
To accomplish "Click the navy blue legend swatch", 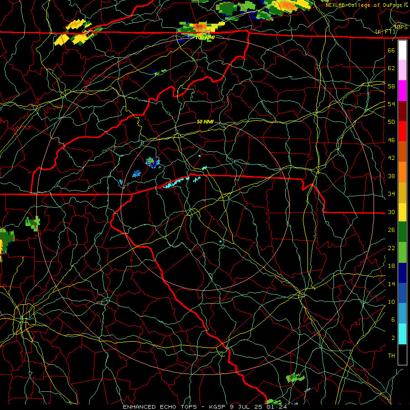I will 402,273.
